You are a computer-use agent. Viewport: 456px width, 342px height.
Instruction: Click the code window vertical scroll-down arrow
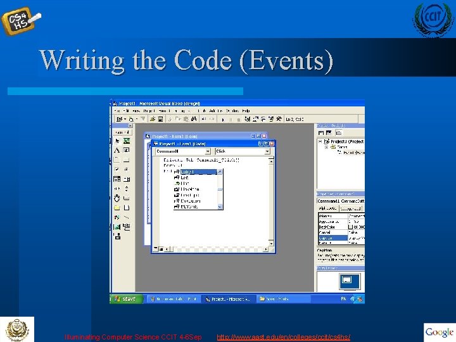(x=271, y=243)
